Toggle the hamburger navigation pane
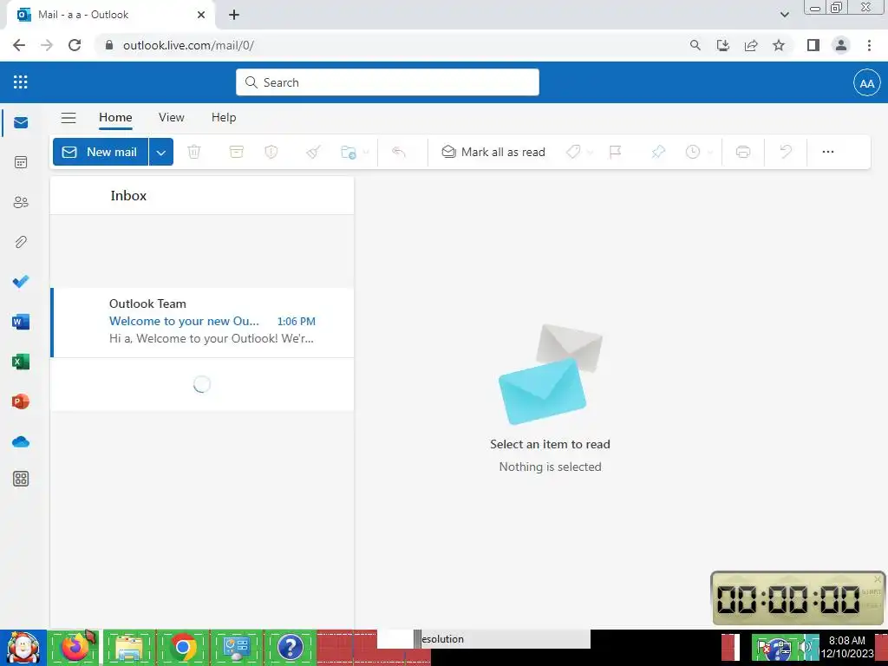 coord(69,118)
